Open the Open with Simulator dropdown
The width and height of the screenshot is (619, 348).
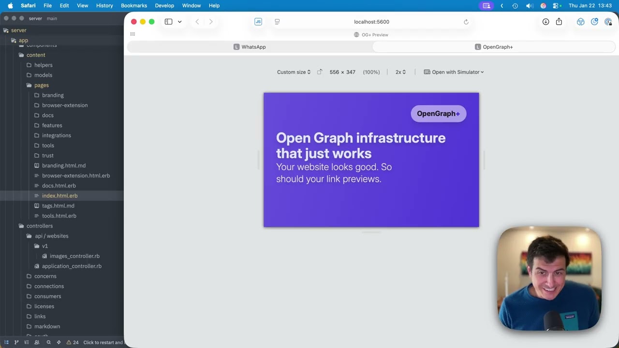(454, 72)
